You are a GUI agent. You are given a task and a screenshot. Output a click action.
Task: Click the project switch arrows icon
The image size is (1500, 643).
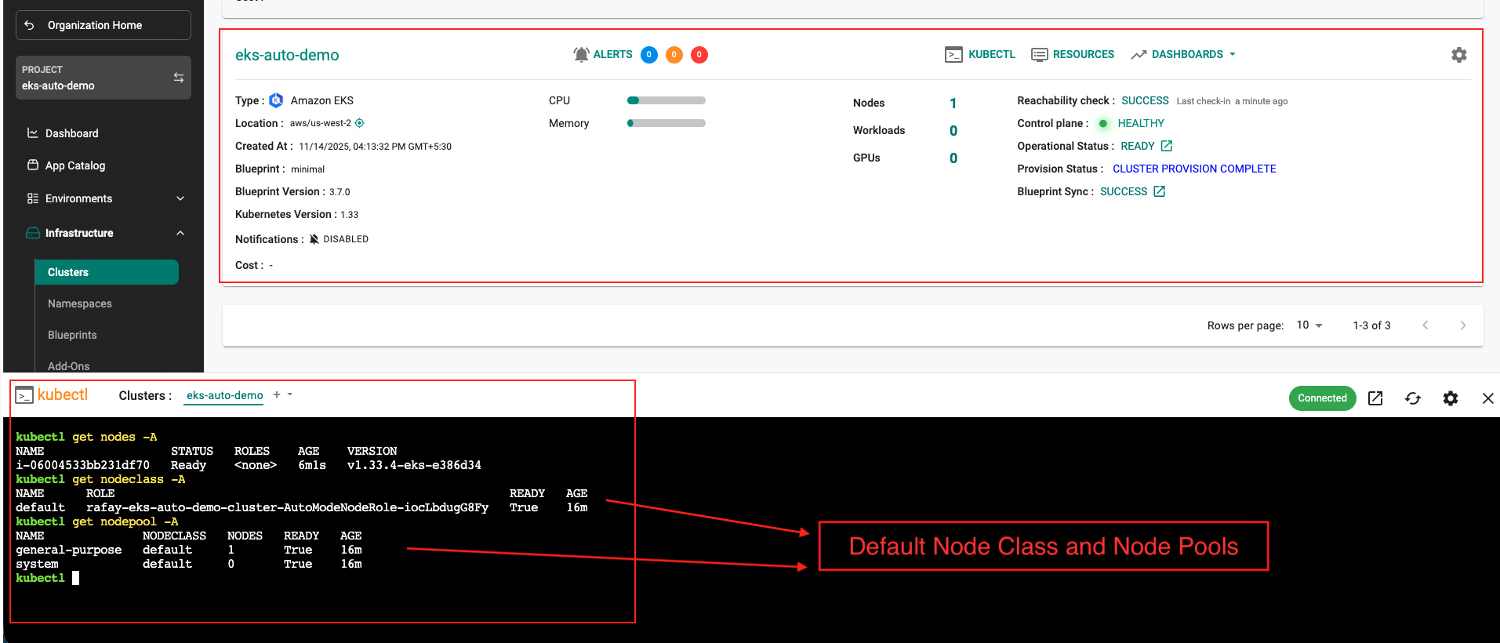click(x=179, y=78)
